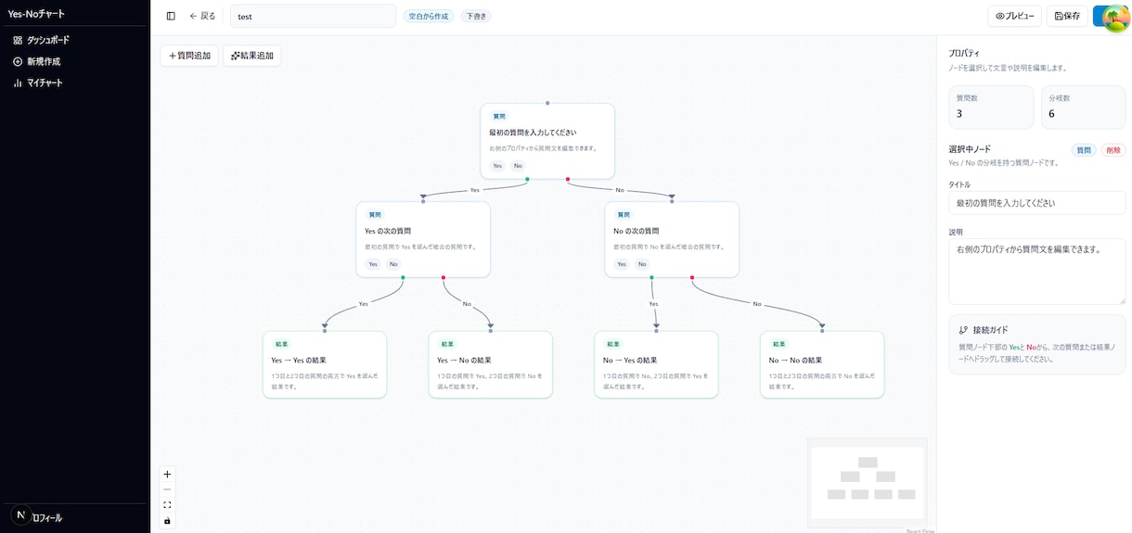Add a question with 質問追加

click(x=189, y=56)
